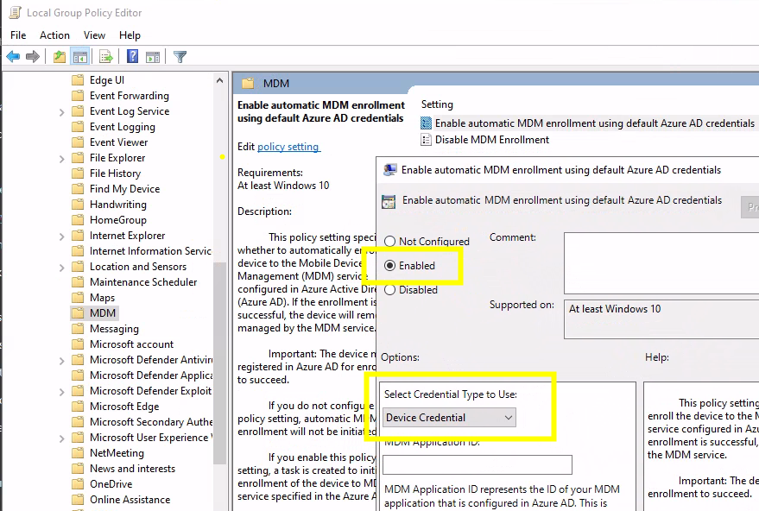Expand the Internet Explorer tree node

point(61,237)
